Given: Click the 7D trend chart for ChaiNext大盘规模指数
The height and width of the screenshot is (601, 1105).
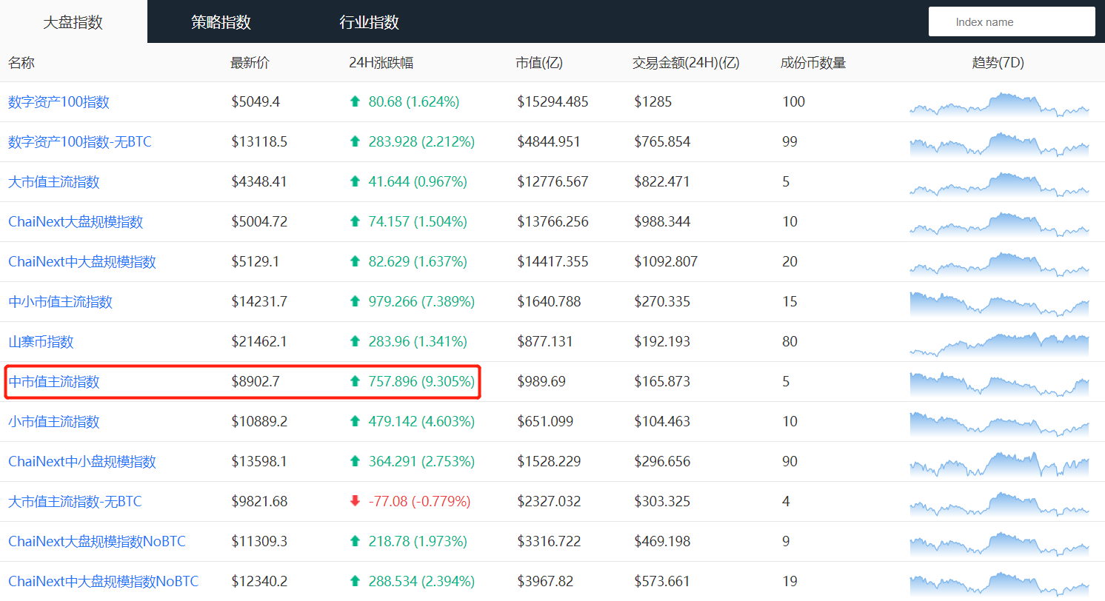Looking at the screenshot, I should [999, 224].
